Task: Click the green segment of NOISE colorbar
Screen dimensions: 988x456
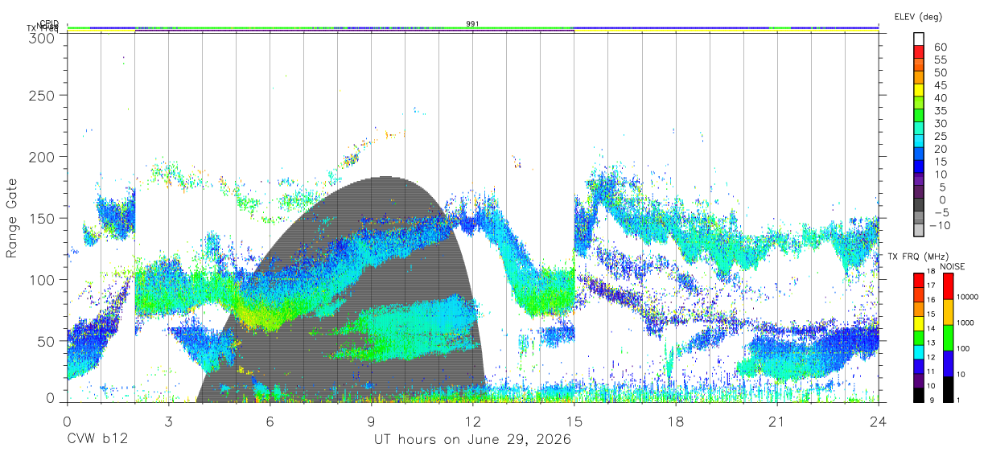Action: coord(948,337)
